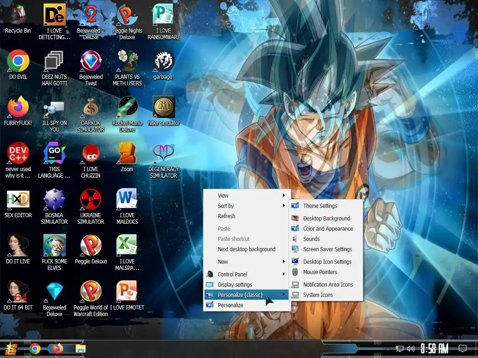The width and height of the screenshot is (478, 358).
Task: Open Mouse Pointers settings
Action: (x=326, y=272)
